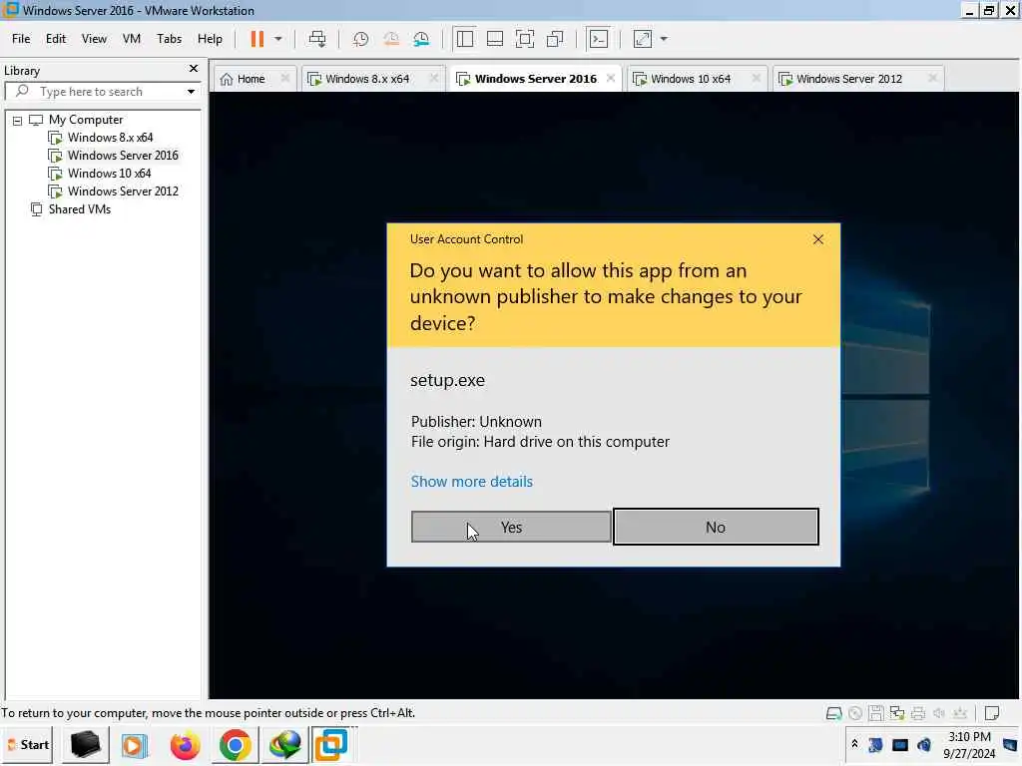
Task: Close the Windows Server 2016 tab
Action: click(x=611, y=78)
